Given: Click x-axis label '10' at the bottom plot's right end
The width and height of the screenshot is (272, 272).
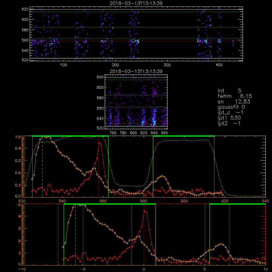Looking at the screenshot, I should point(265,269).
